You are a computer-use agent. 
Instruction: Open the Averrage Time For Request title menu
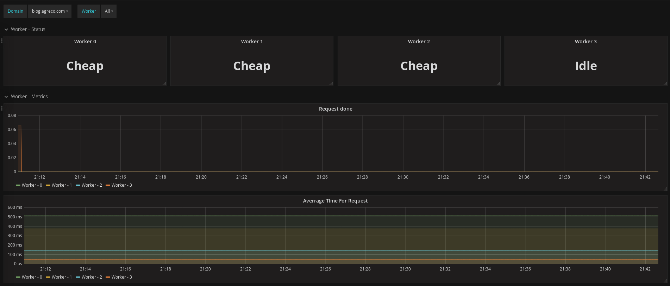[x=336, y=201]
